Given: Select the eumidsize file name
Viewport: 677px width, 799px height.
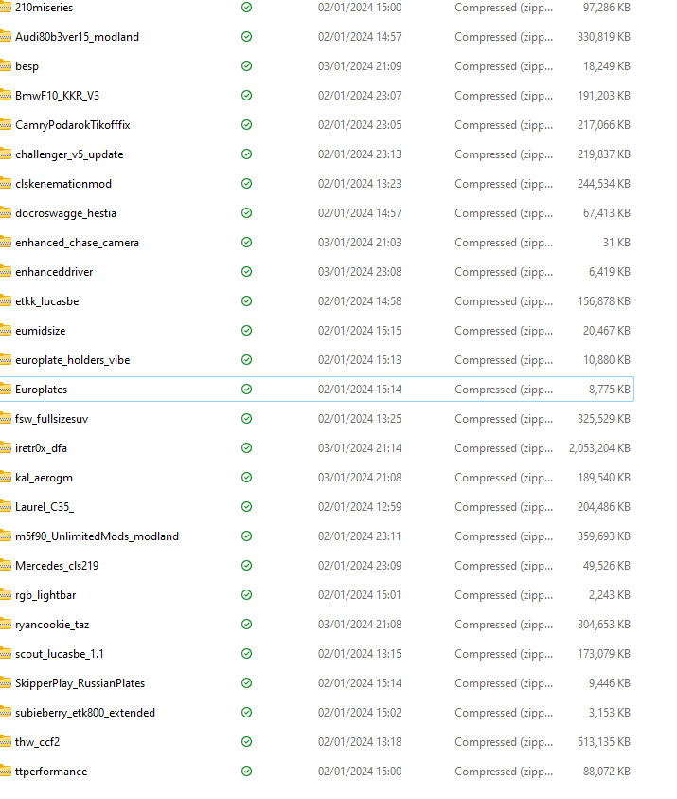Looking at the screenshot, I should click(40, 331).
